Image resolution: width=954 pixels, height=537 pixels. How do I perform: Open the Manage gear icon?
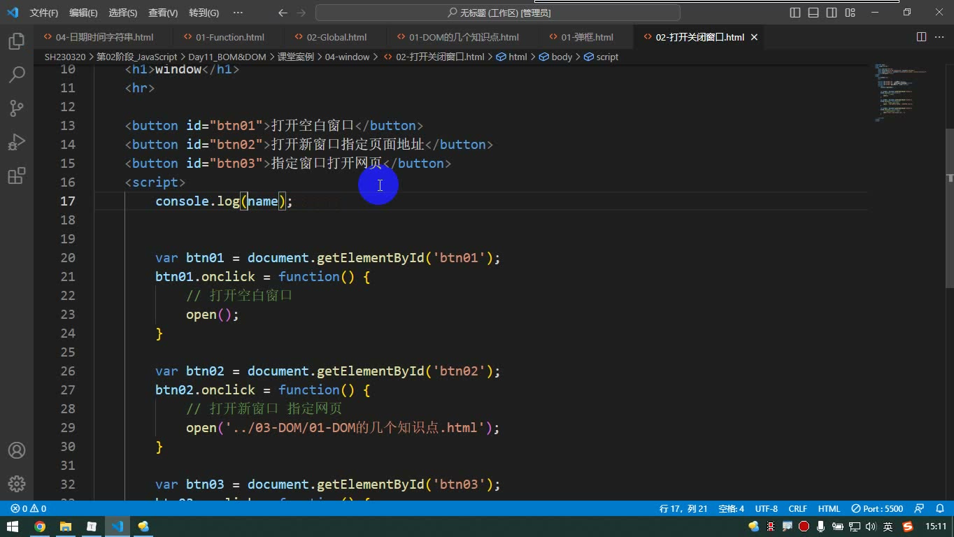point(17,483)
